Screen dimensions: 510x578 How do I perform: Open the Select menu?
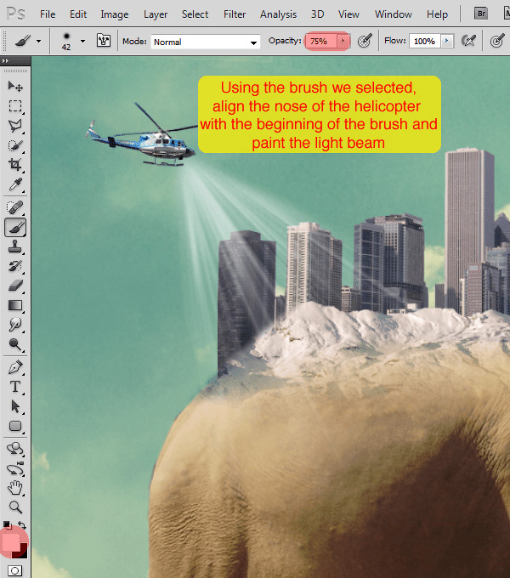point(195,14)
